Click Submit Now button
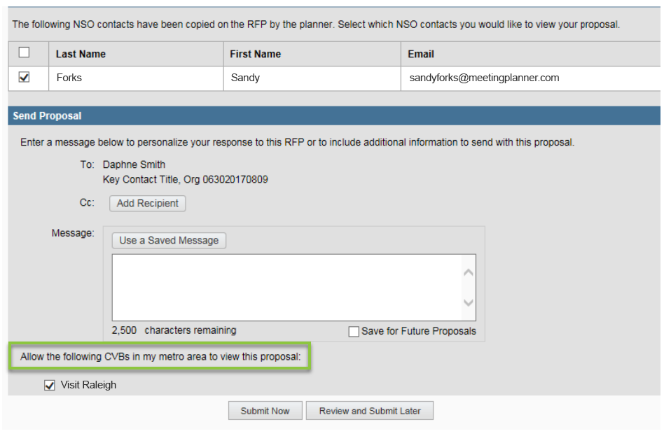The height and width of the screenshot is (436, 664). (265, 411)
